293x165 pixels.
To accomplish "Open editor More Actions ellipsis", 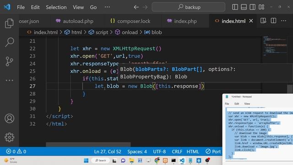I will point(284,21).
